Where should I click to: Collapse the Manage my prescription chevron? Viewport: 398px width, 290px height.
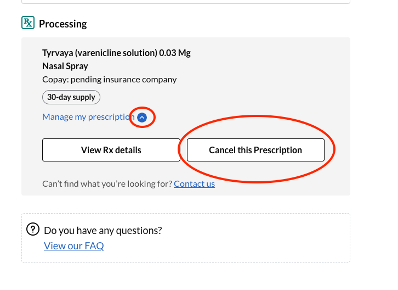click(142, 118)
